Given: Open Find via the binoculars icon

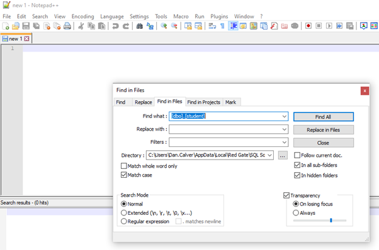Looking at the screenshot, I should point(140,26).
